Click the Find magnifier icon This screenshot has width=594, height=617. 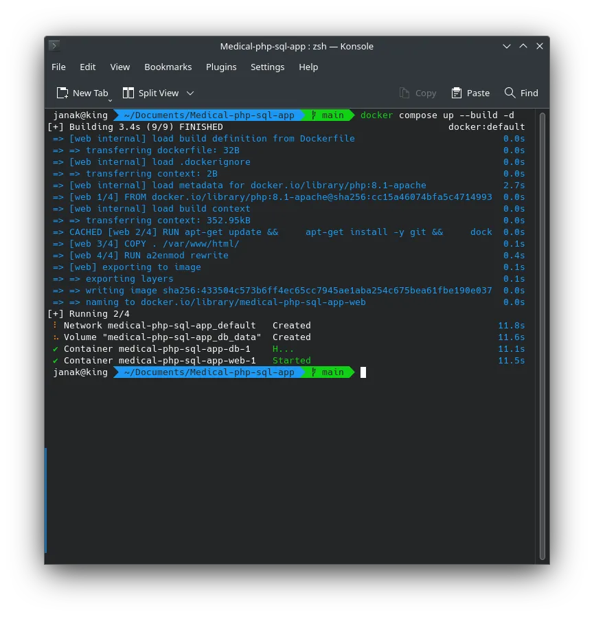pyautogui.click(x=510, y=93)
